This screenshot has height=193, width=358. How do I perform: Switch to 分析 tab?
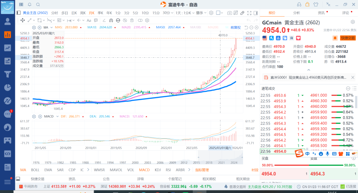click(296, 13)
